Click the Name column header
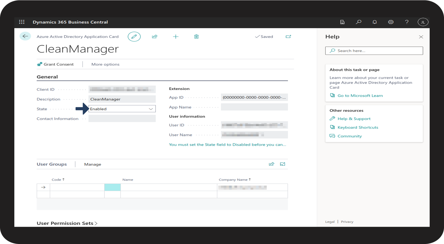 128,180
